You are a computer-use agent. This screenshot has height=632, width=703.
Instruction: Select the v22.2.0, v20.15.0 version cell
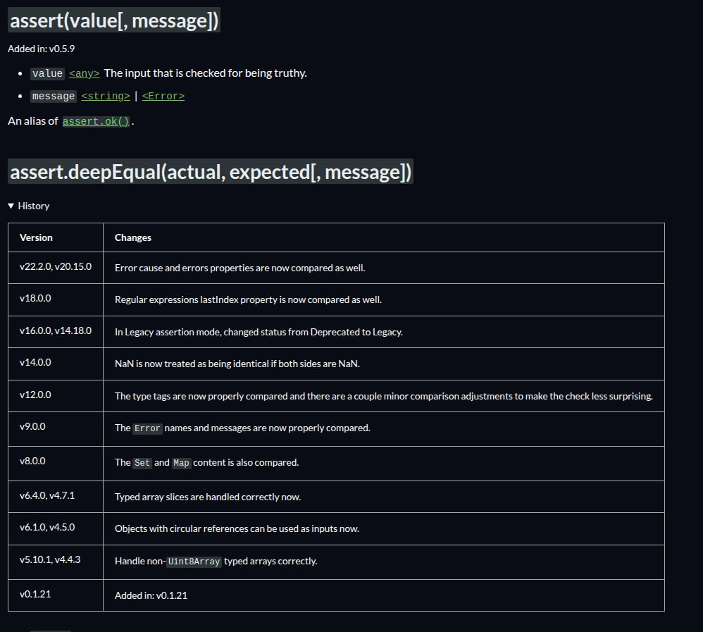click(56, 267)
